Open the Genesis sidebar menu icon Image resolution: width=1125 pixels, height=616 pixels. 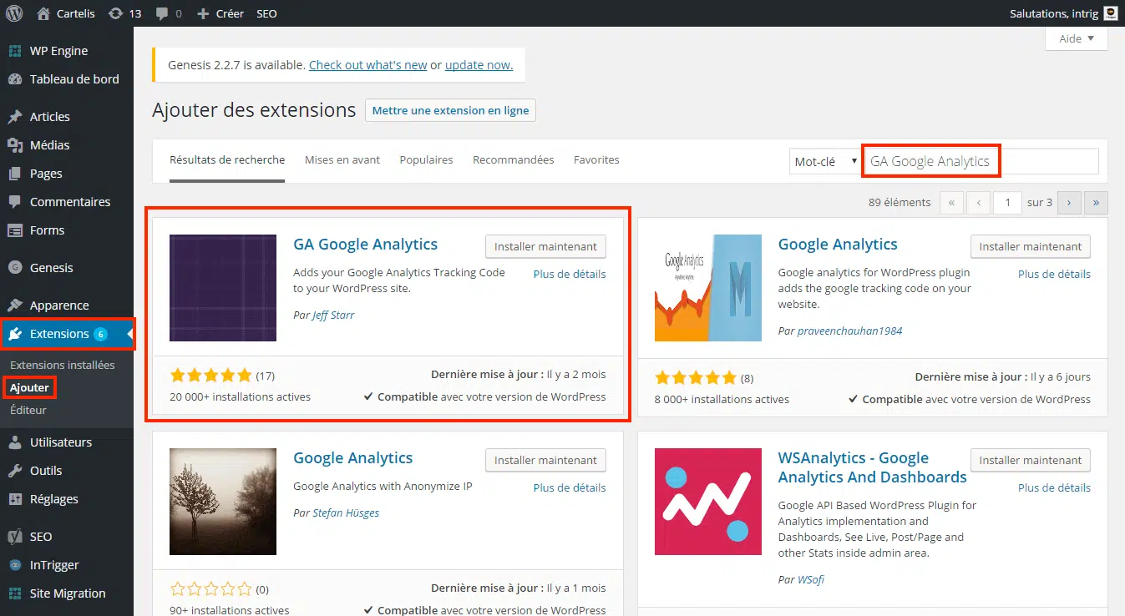(15, 268)
